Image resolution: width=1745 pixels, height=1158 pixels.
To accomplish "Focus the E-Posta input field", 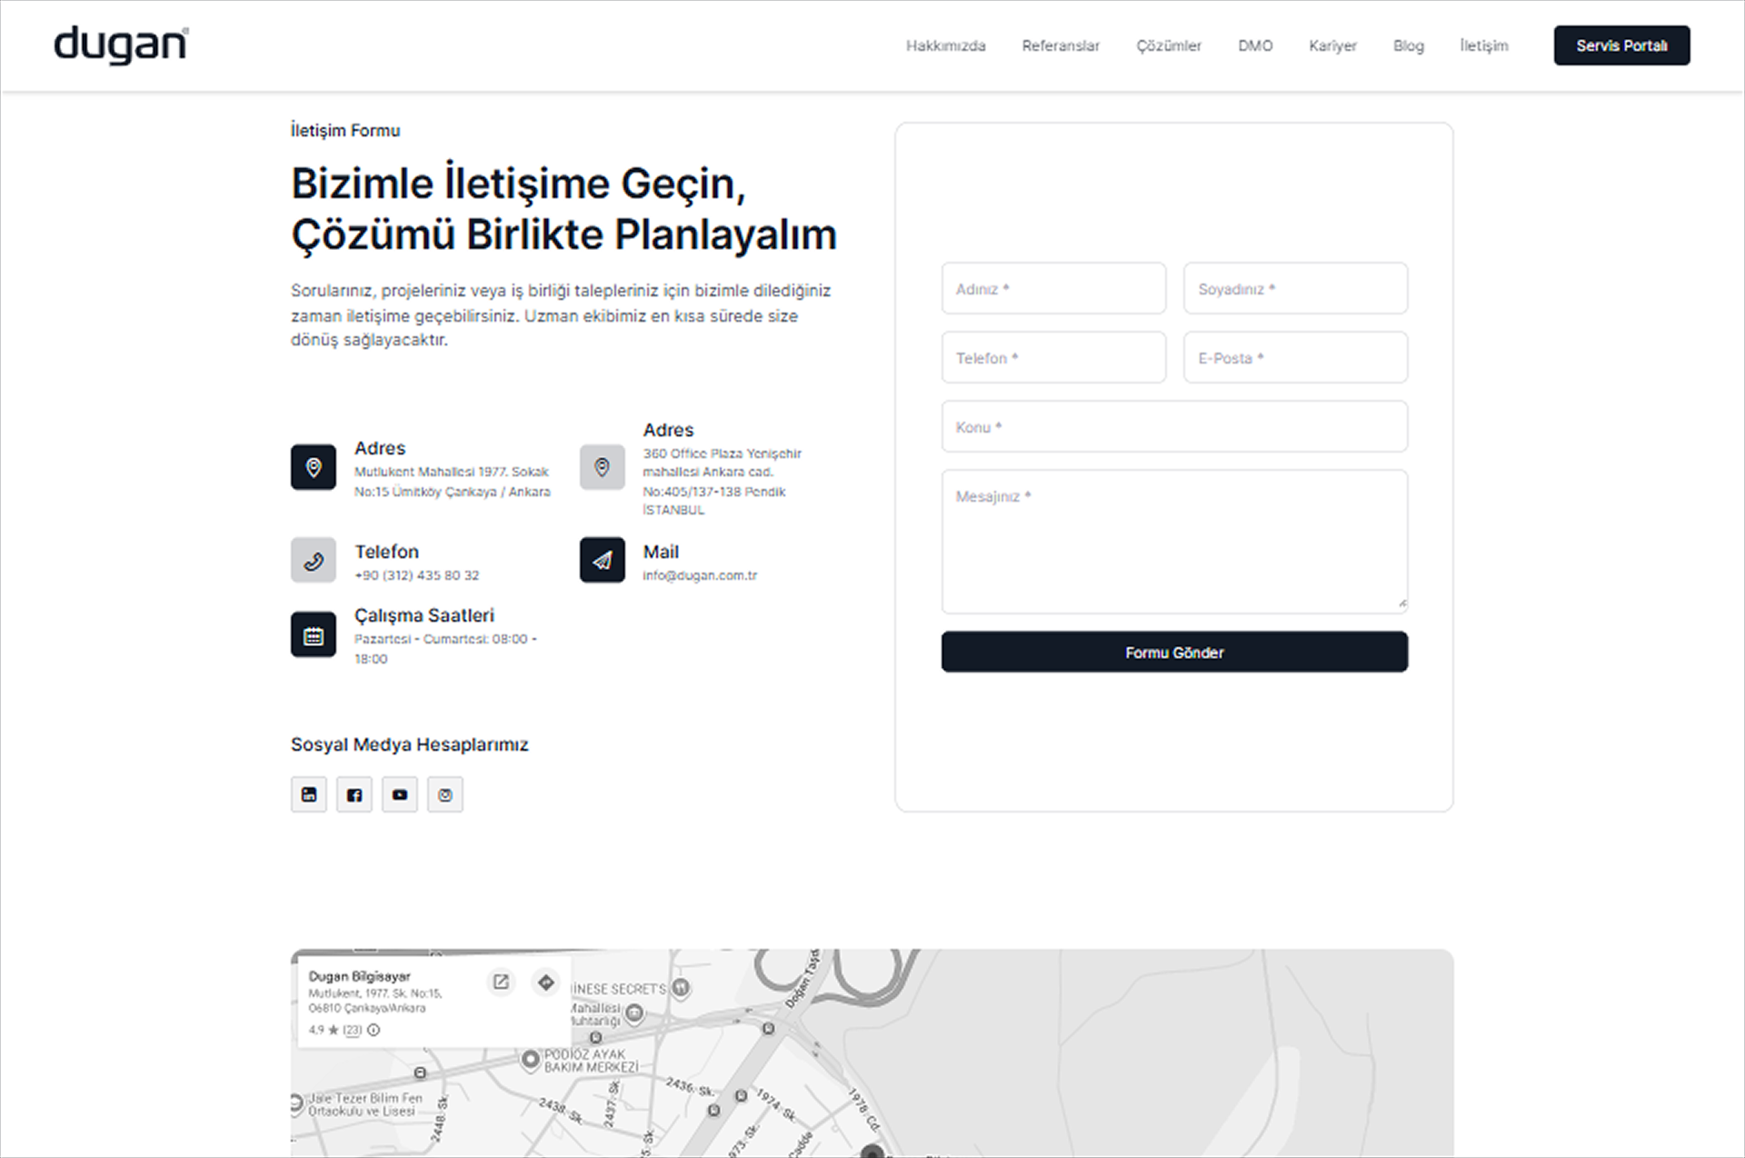I will pyautogui.click(x=1295, y=357).
